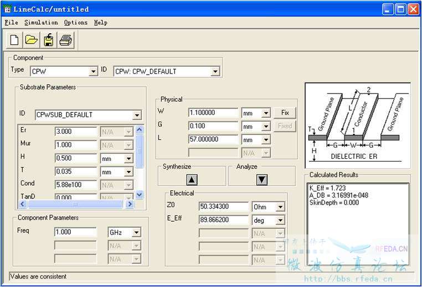422x287 pixels.
Task: Click the G value field 0.100
Action: coord(213,126)
